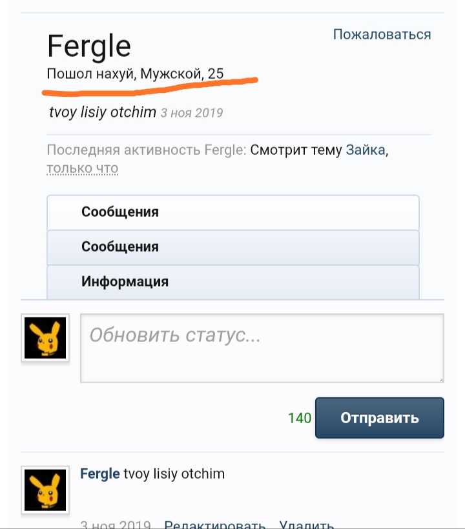
Task: Select the topmost "Сообщения" tab
Action: click(x=120, y=212)
